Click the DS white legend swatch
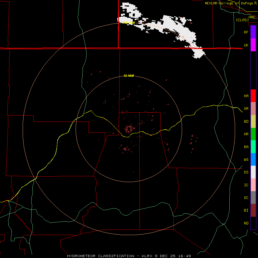 point(253,172)
